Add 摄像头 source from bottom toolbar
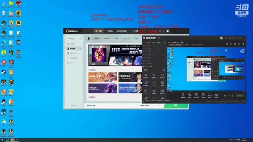Screen dimensions: 253x142 tap(190, 96)
